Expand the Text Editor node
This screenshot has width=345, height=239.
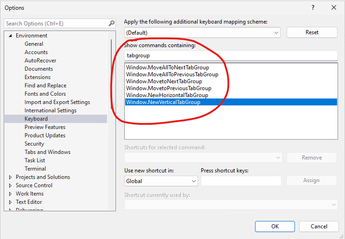tap(10, 202)
